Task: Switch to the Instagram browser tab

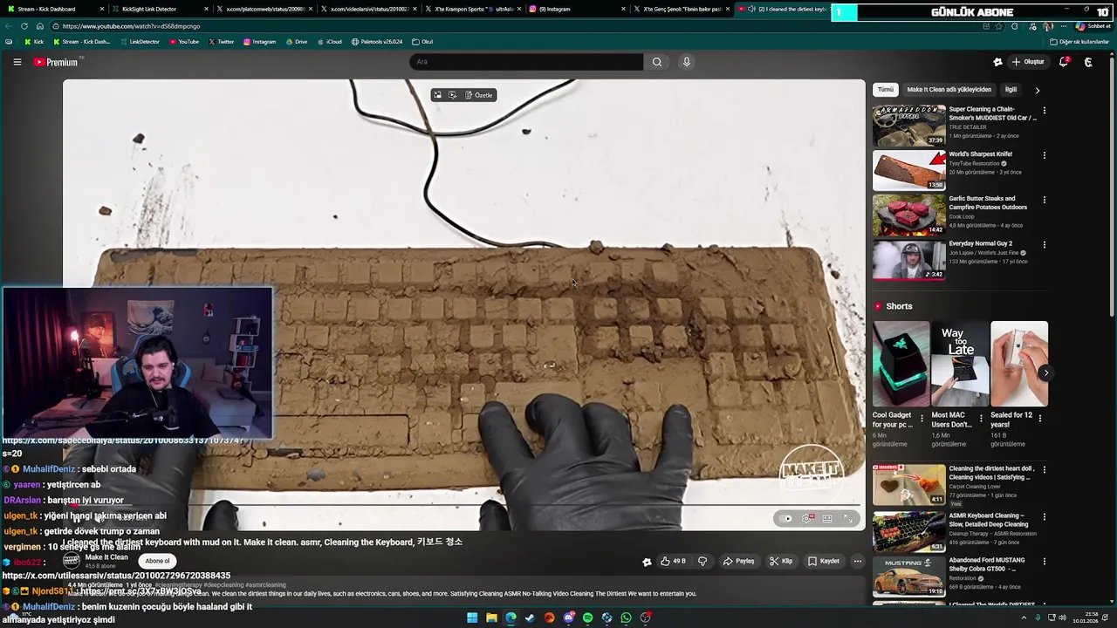Action: pos(576,9)
